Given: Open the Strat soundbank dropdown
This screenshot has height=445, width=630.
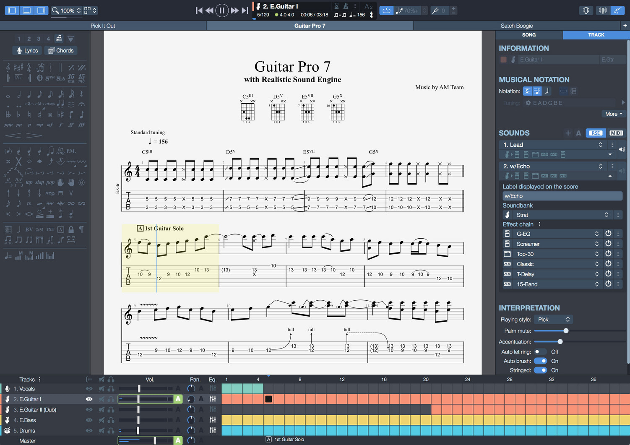Looking at the screenshot, I should [606, 214].
